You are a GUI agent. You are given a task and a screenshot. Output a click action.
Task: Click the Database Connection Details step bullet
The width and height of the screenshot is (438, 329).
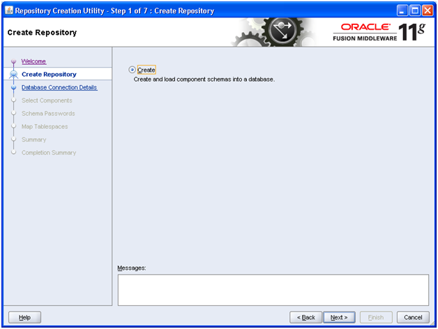click(x=13, y=87)
